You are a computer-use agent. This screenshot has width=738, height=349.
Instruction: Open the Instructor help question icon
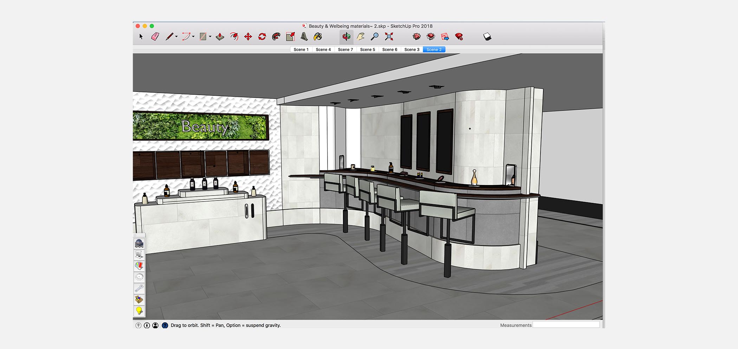165,325
